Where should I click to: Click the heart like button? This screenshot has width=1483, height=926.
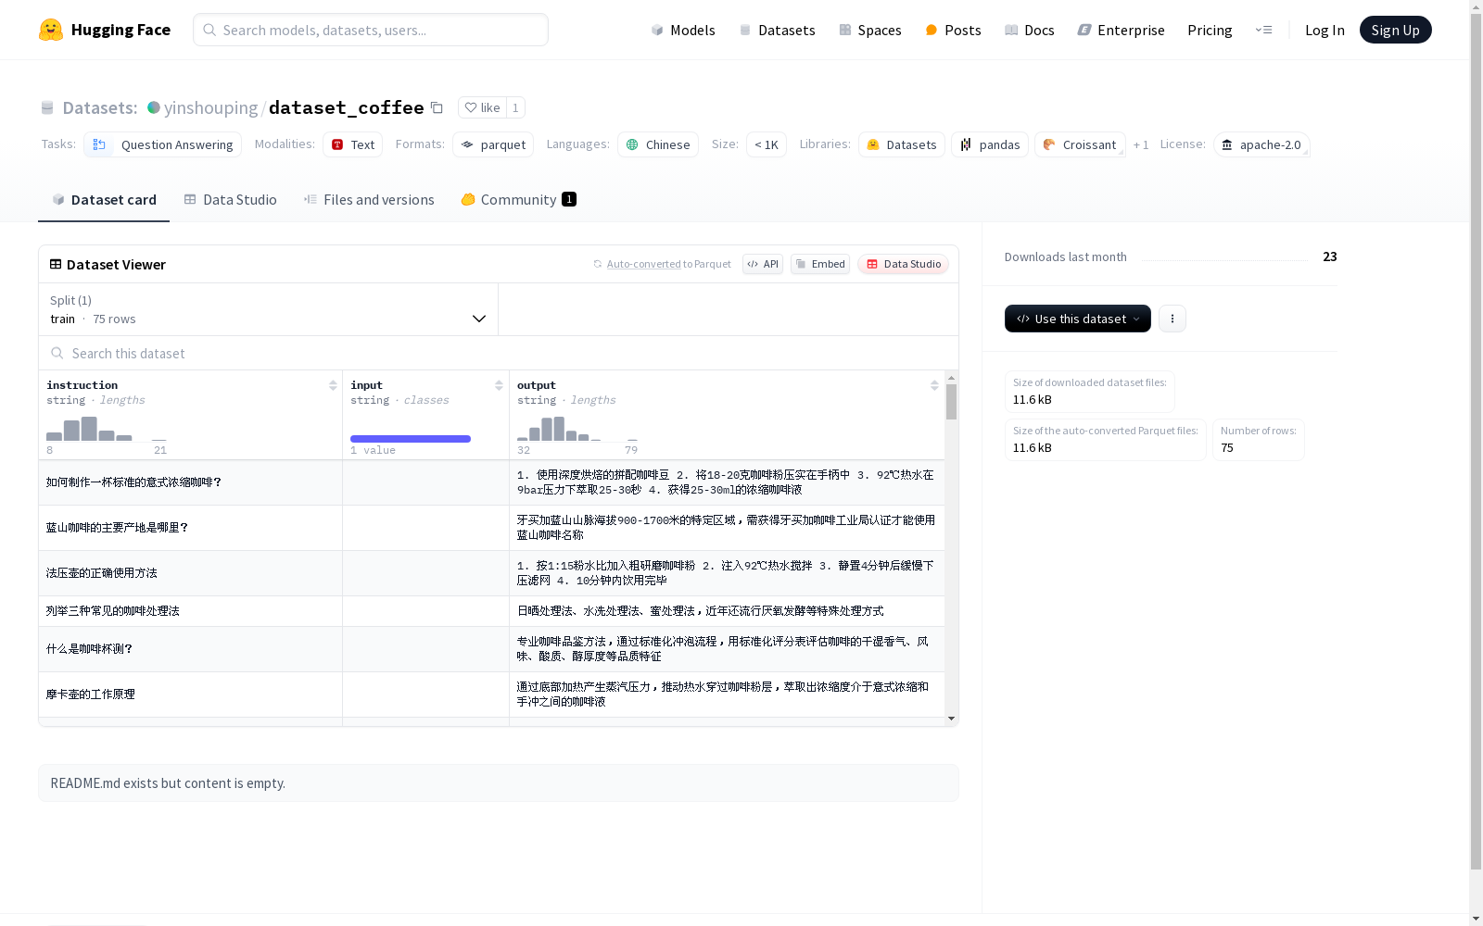482,107
